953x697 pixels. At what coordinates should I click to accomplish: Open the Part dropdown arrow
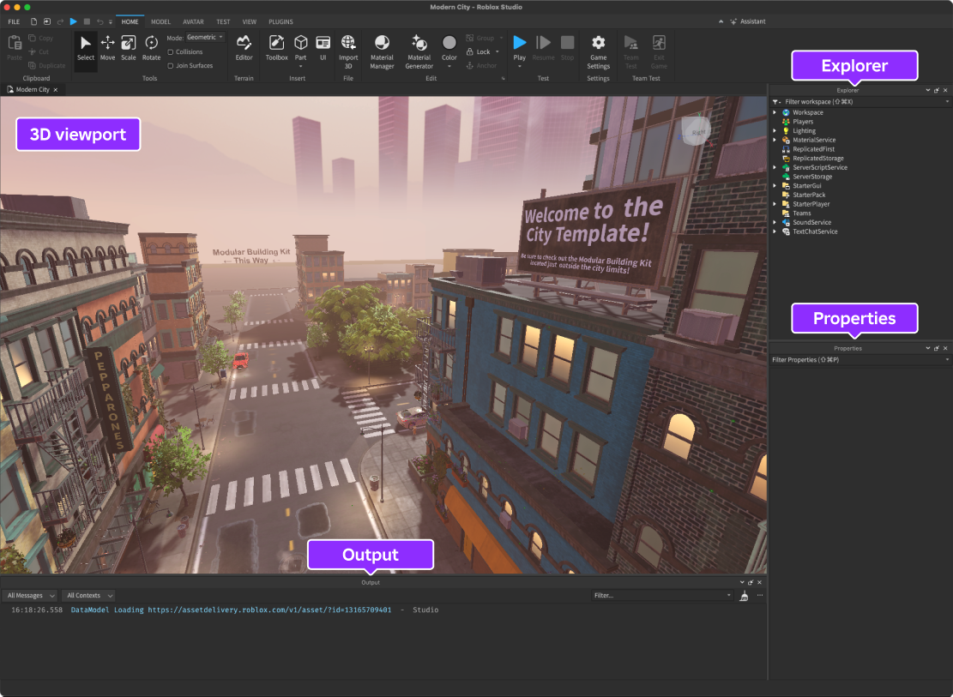pos(301,66)
